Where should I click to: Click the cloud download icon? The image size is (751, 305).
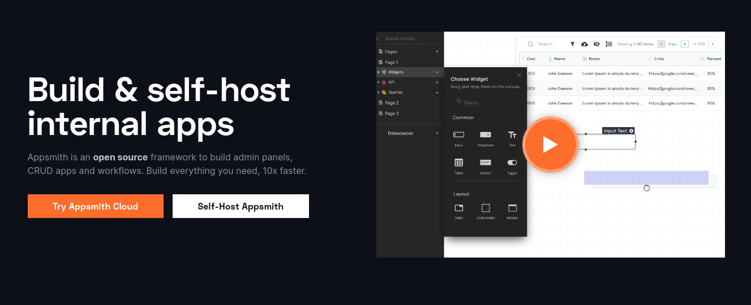[585, 44]
